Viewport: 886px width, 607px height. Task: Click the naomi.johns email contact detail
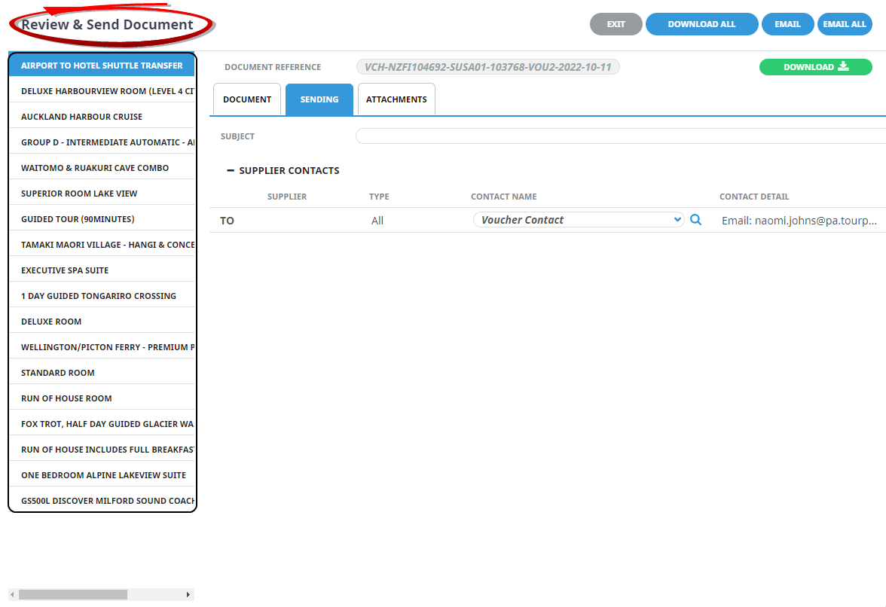(799, 221)
